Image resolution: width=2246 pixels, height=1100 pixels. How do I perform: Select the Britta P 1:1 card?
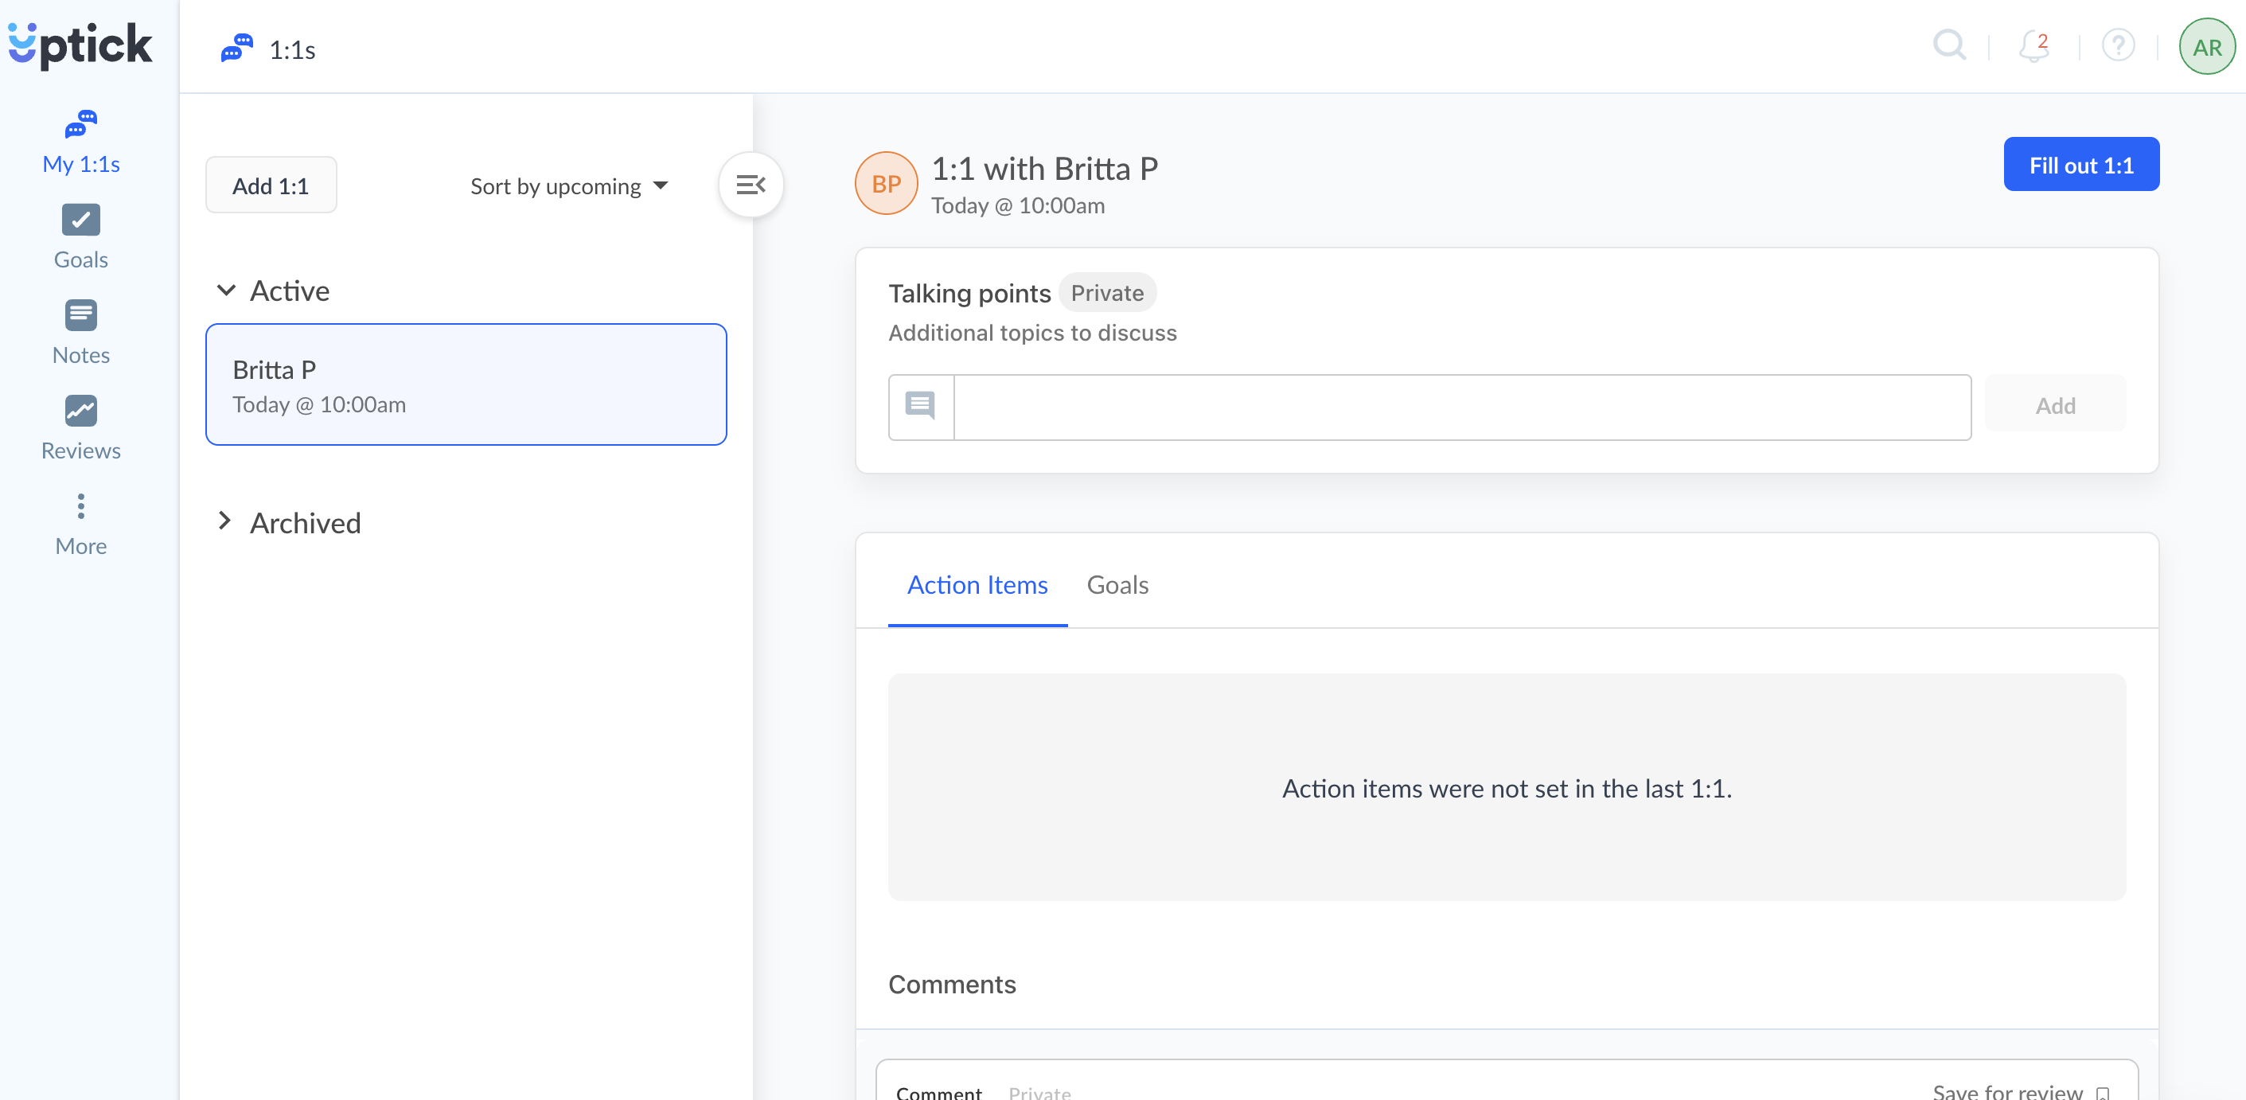tap(466, 385)
